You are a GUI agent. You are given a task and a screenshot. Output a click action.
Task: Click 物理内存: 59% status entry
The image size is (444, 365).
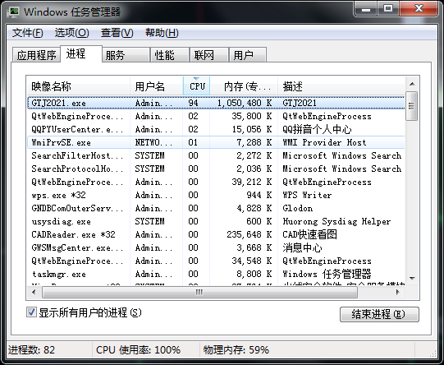[x=236, y=349]
